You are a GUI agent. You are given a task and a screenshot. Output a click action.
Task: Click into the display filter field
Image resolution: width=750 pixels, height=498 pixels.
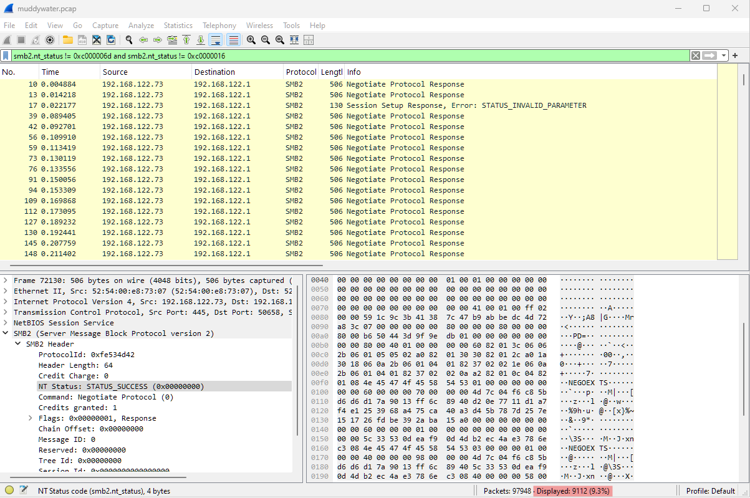click(349, 55)
